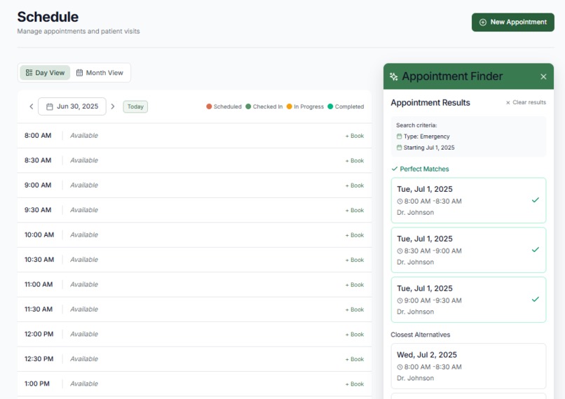Click checkmark on the 8:30 AM -9:00 AM match
Image resolution: width=565 pixels, height=399 pixels.
pyautogui.click(x=536, y=250)
